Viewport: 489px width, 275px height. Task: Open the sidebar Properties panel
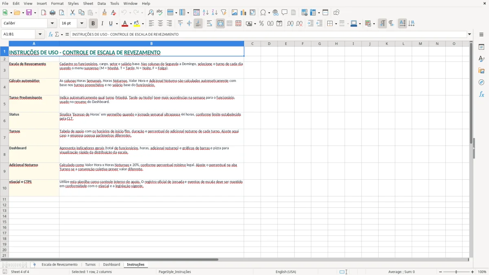481,47
